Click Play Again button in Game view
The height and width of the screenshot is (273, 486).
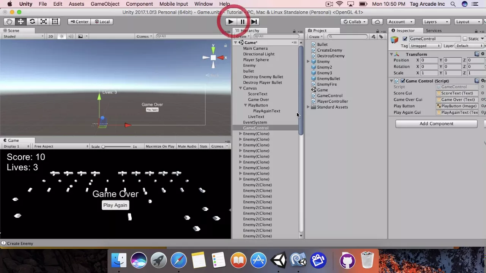click(115, 205)
